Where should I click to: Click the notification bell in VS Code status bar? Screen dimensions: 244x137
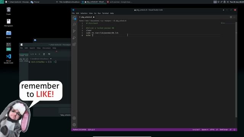234,129
